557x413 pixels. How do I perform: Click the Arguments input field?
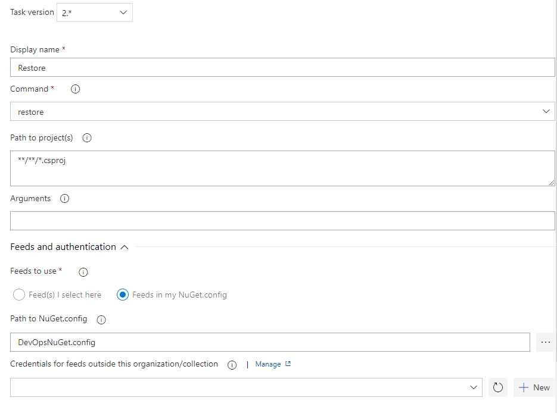tap(282, 221)
